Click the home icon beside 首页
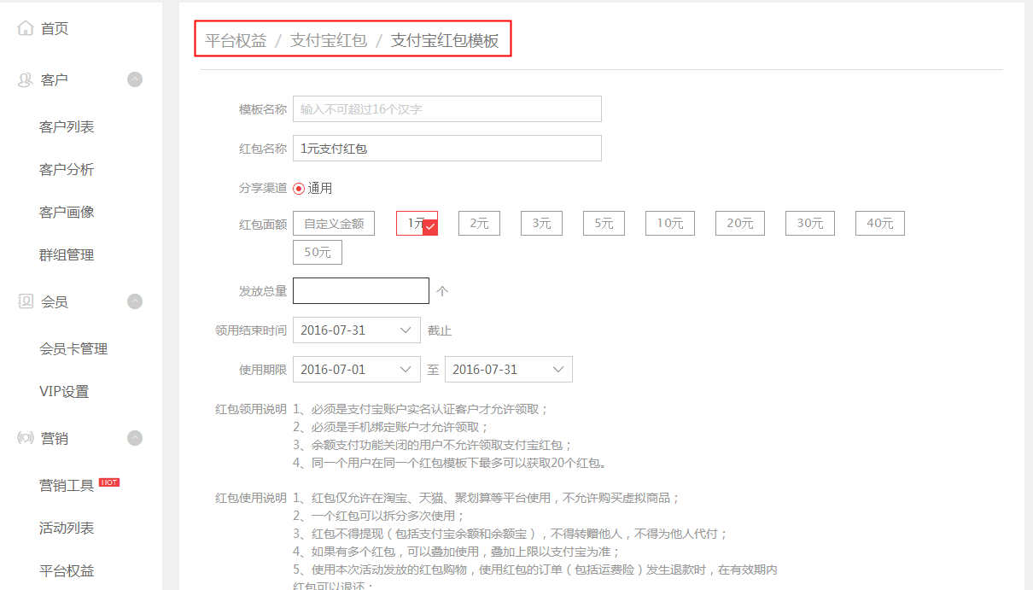Viewport: 1033px width, 590px height. pyautogui.click(x=26, y=28)
